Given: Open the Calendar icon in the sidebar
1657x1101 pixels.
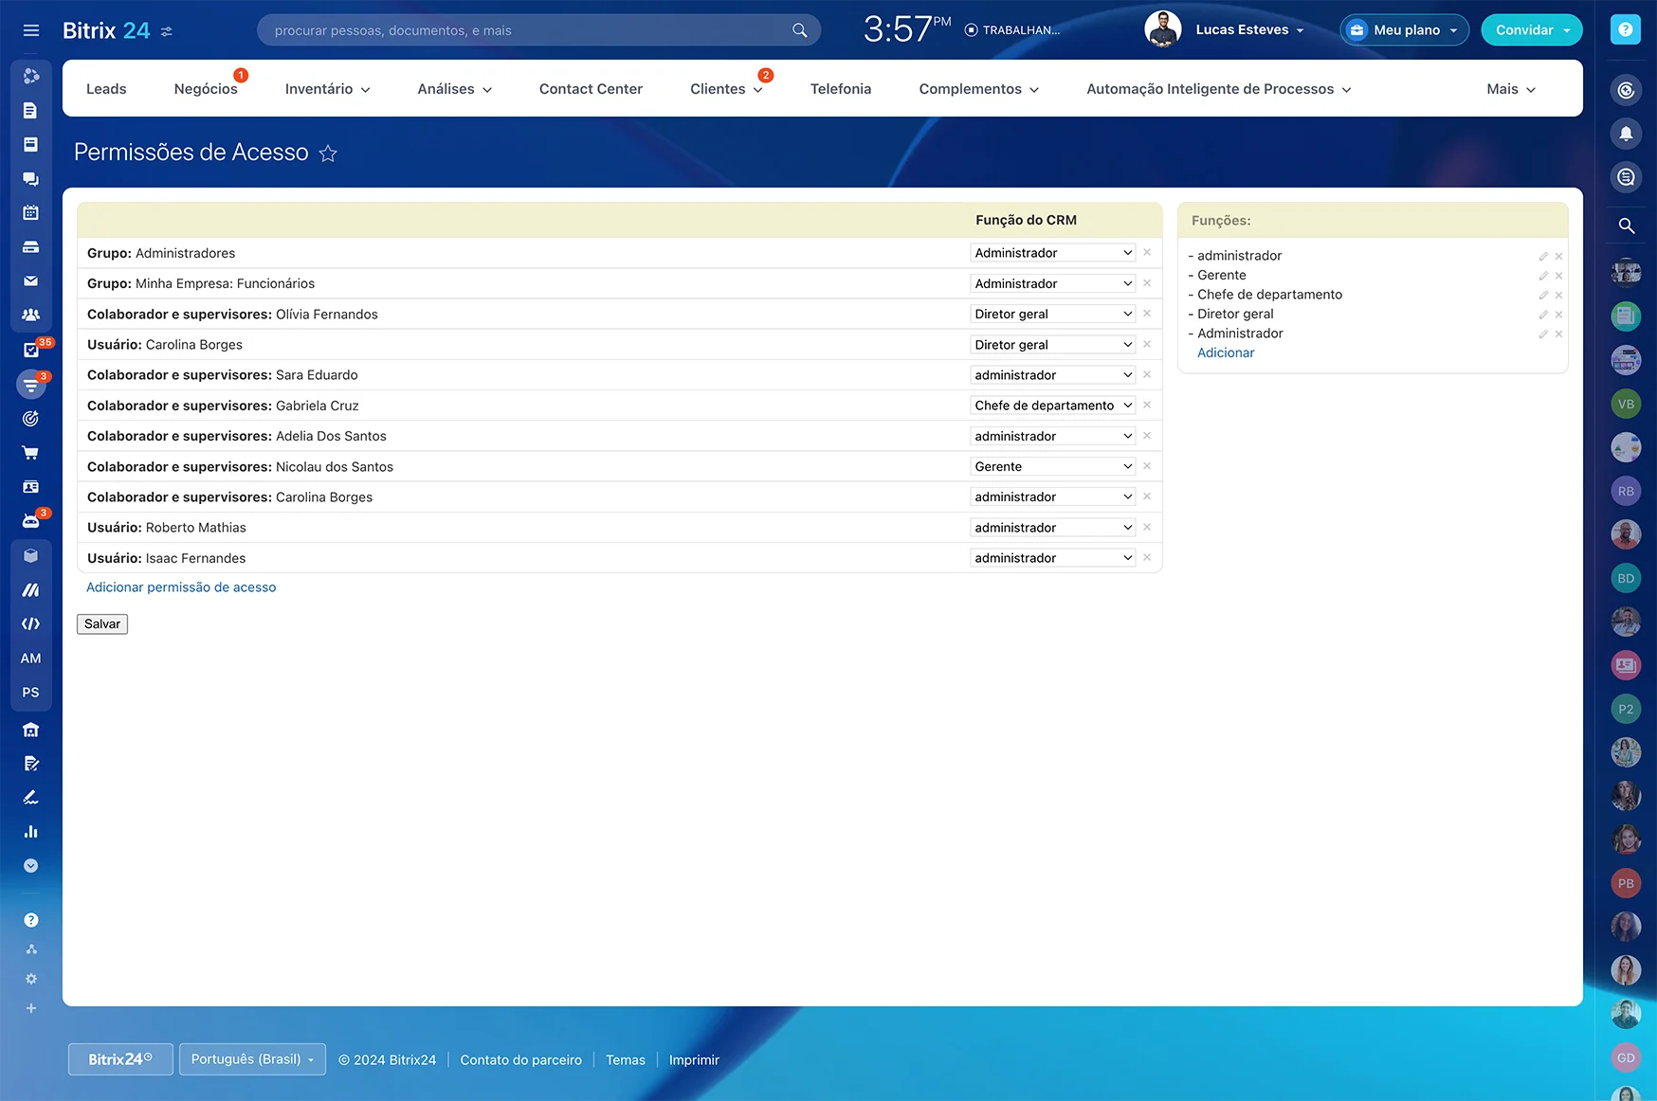Looking at the screenshot, I should (31, 212).
